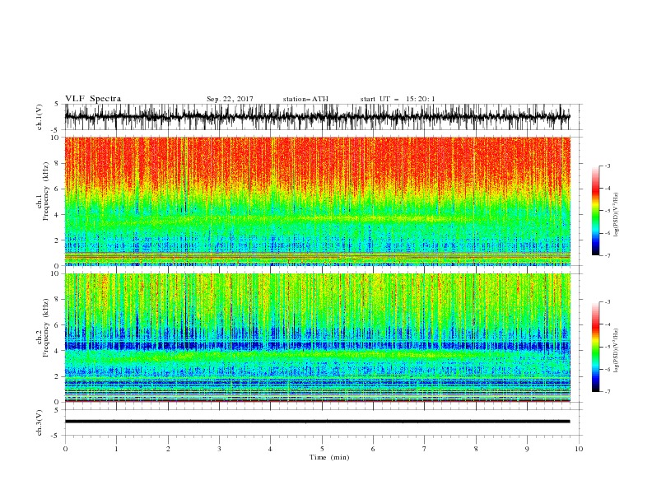Click time axis tick label "10"
Image resolution: width=652 pixels, height=504 pixels.
point(579,449)
